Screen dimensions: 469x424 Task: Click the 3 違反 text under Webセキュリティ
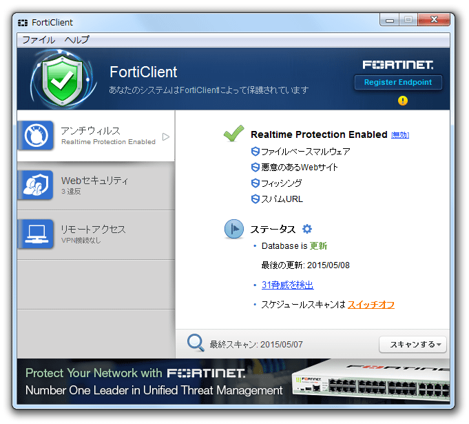click(71, 192)
